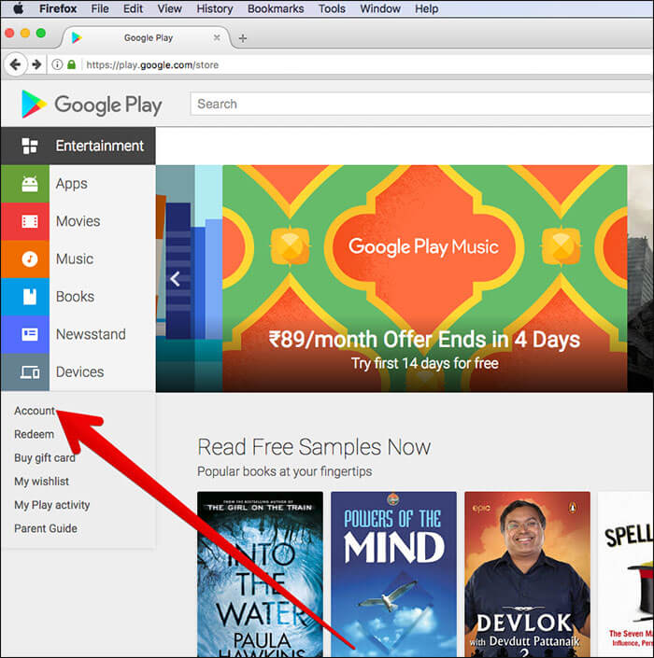Open the Movies section
Screen dimensions: 654x658
click(78, 221)
